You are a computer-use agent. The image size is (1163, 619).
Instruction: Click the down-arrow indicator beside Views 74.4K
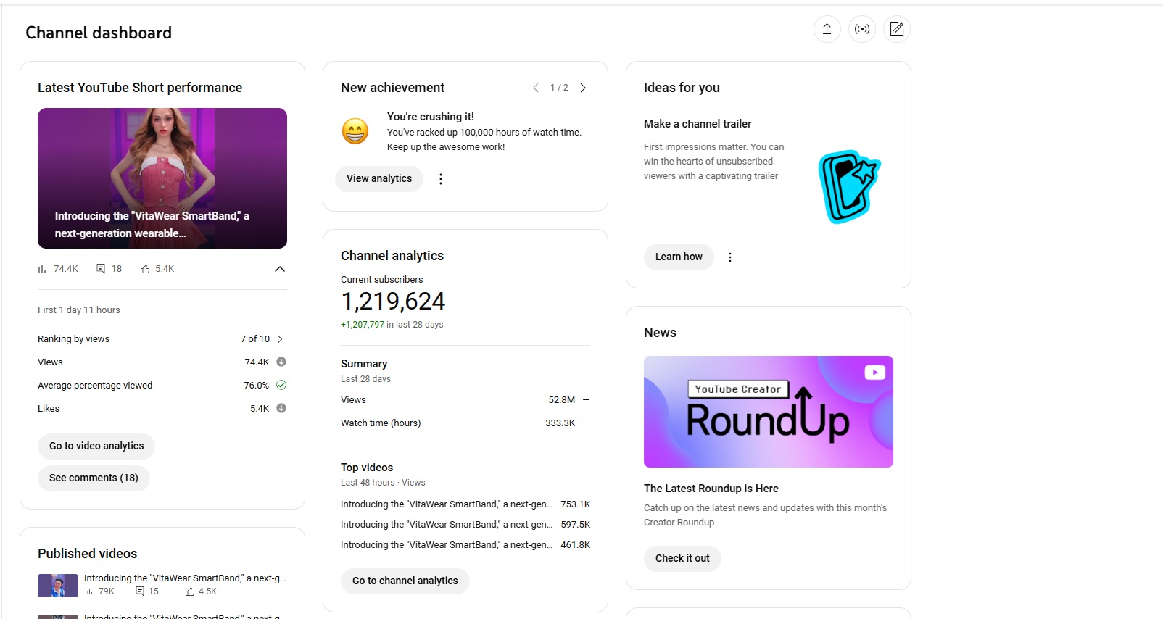click(281, 362)
